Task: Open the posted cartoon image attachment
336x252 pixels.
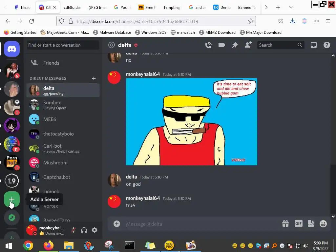Action: [x=192, y=122]
